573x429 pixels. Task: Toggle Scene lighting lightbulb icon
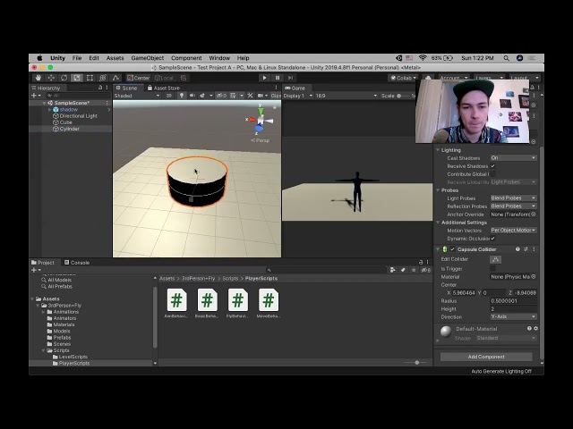pyautogui.click(x=182, y=96)
